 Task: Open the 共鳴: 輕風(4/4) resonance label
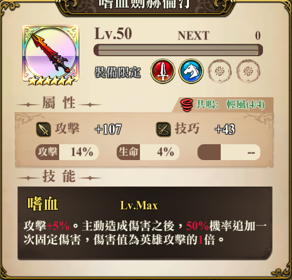230,105
